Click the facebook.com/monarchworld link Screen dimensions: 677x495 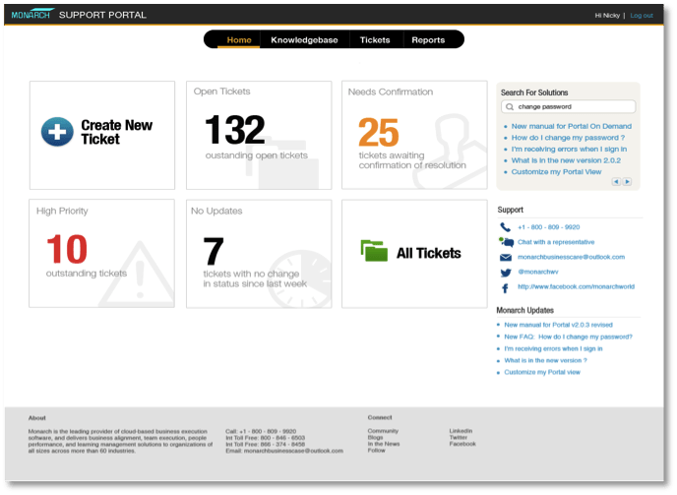576,286
